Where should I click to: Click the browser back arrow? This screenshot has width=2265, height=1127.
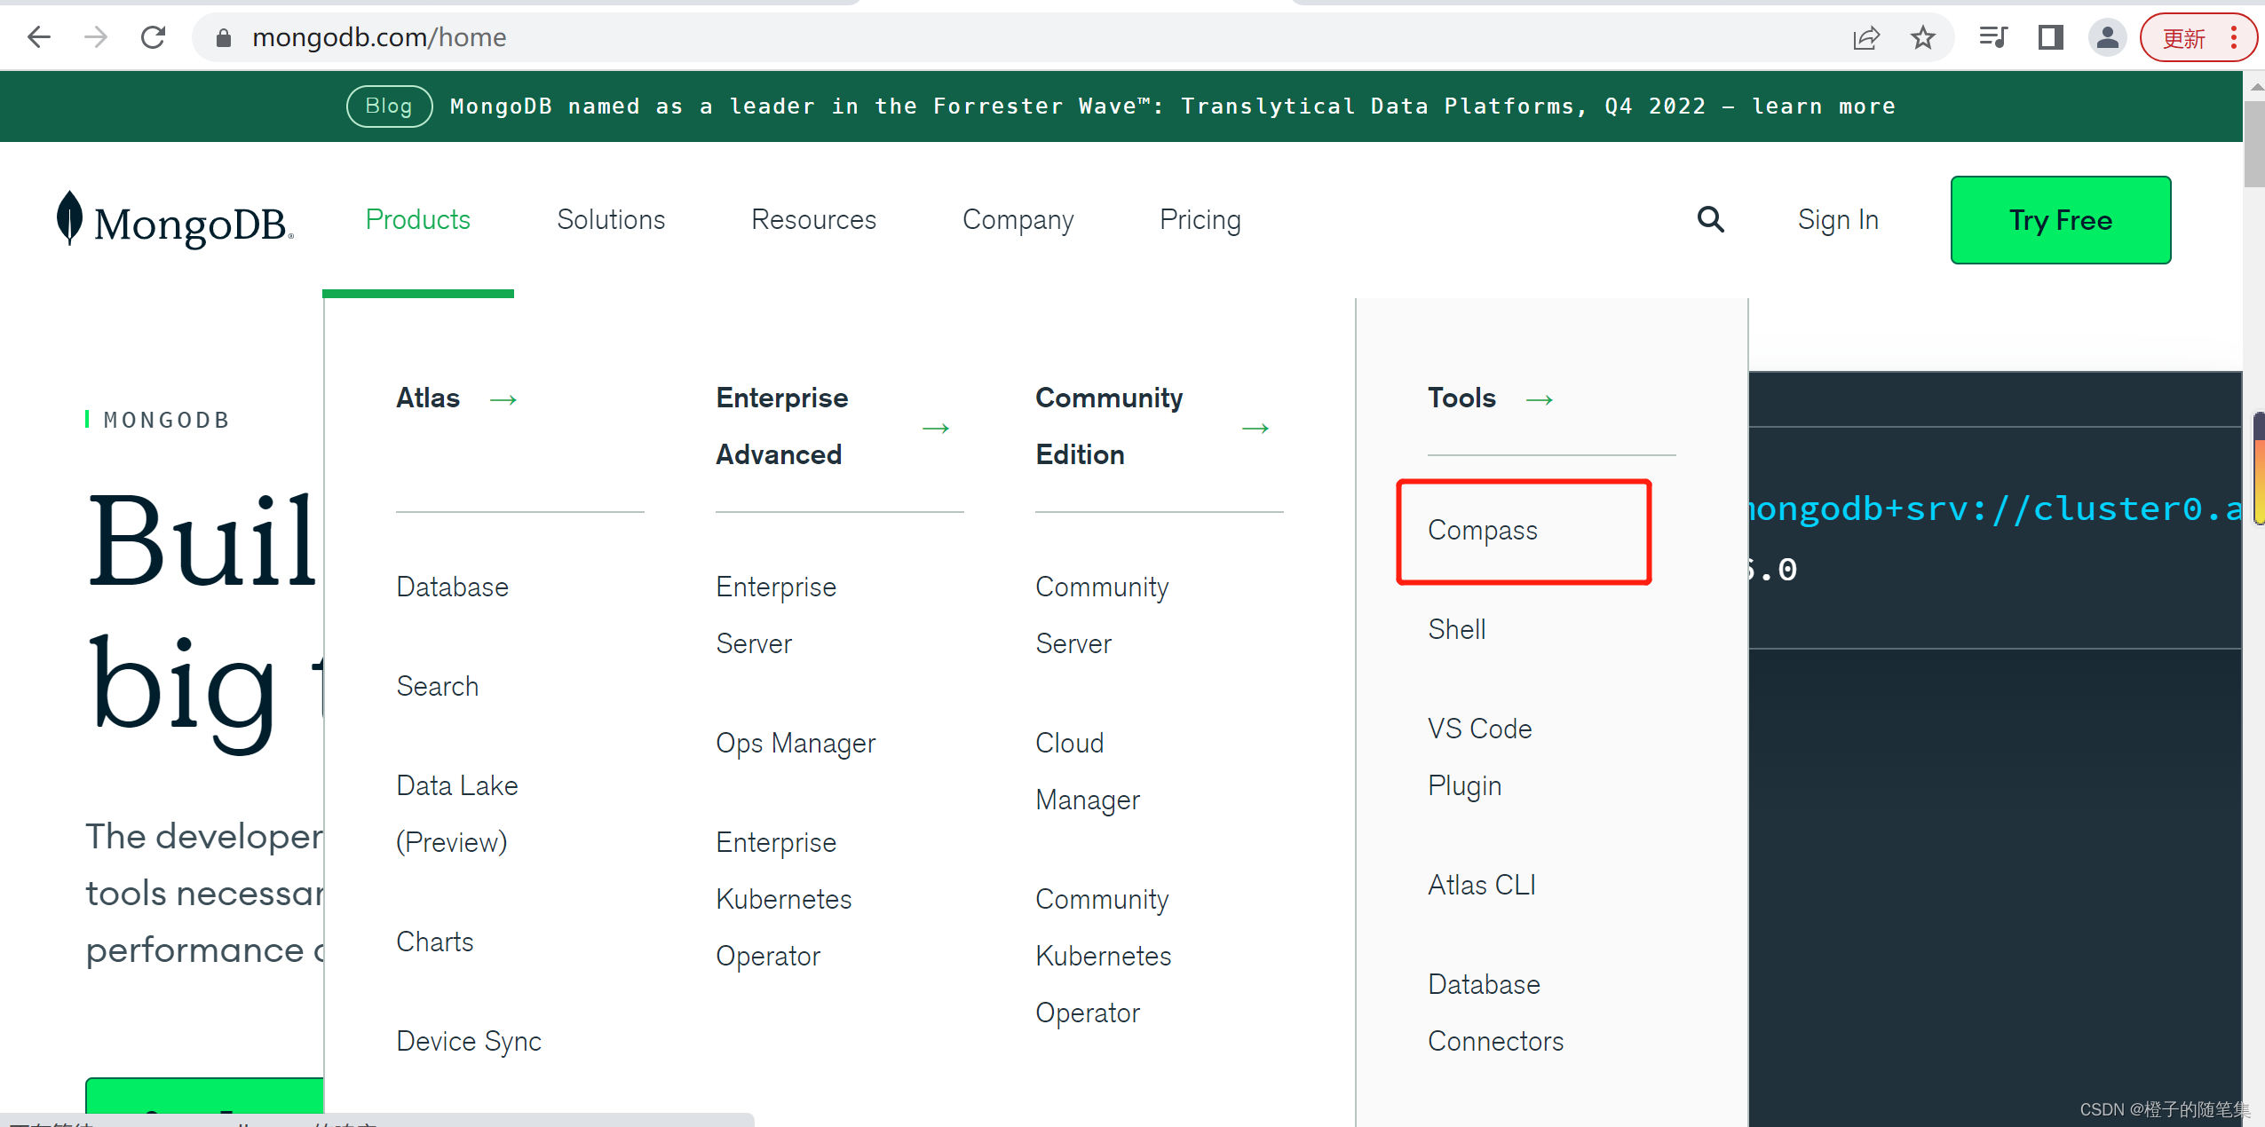point(39,37)
